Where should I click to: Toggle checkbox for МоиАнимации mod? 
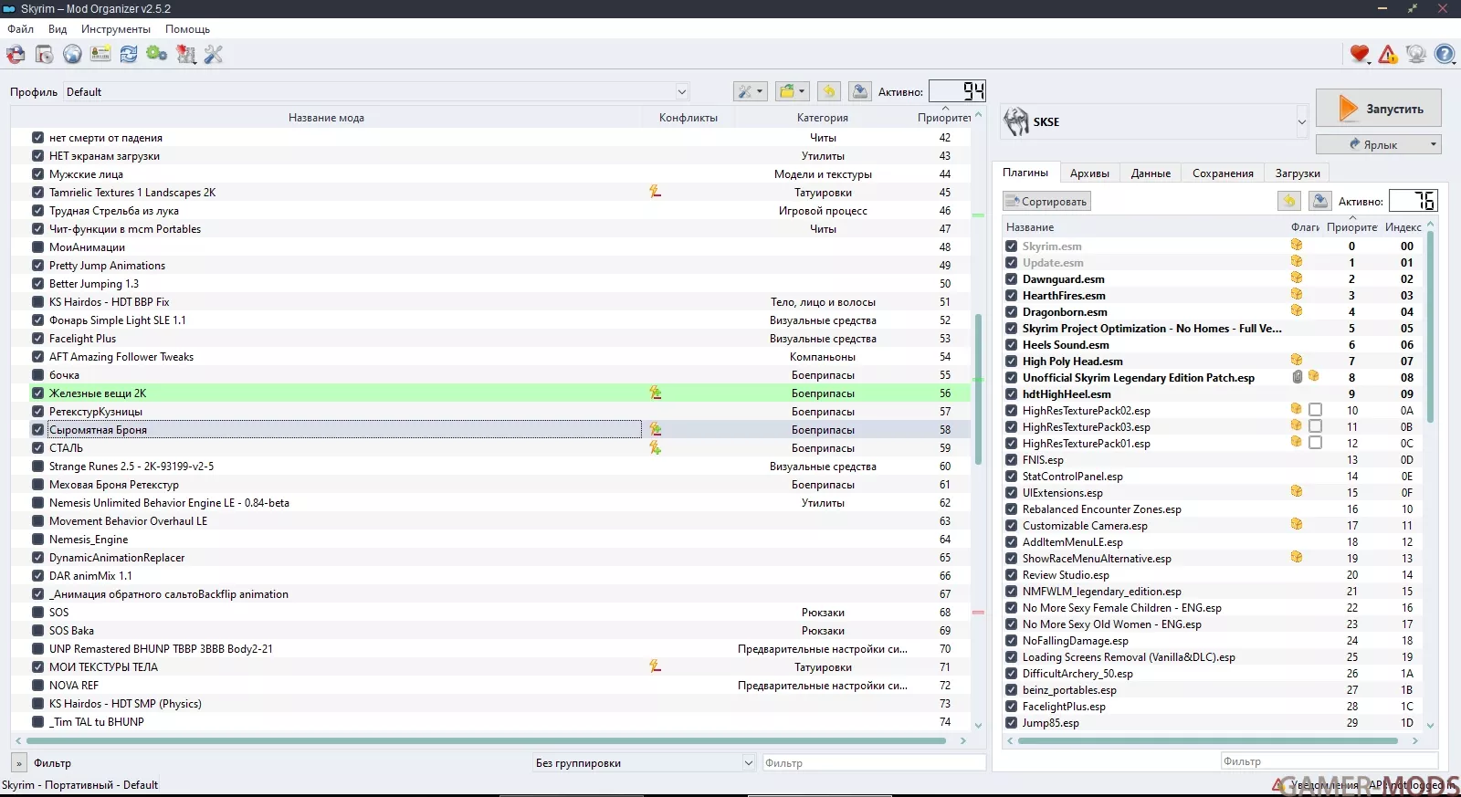point(37,247)
